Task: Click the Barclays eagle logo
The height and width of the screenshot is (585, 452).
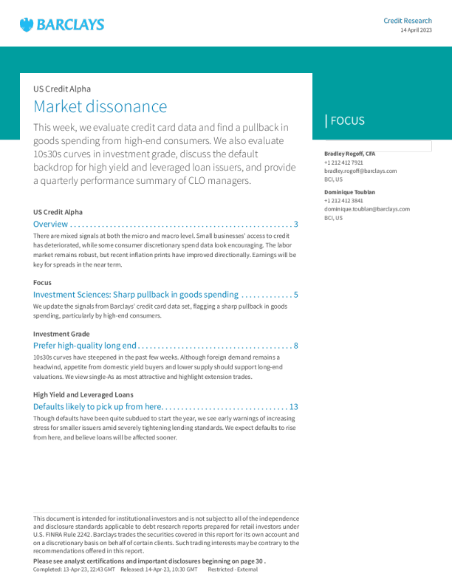Action: (x=27, y=25)
